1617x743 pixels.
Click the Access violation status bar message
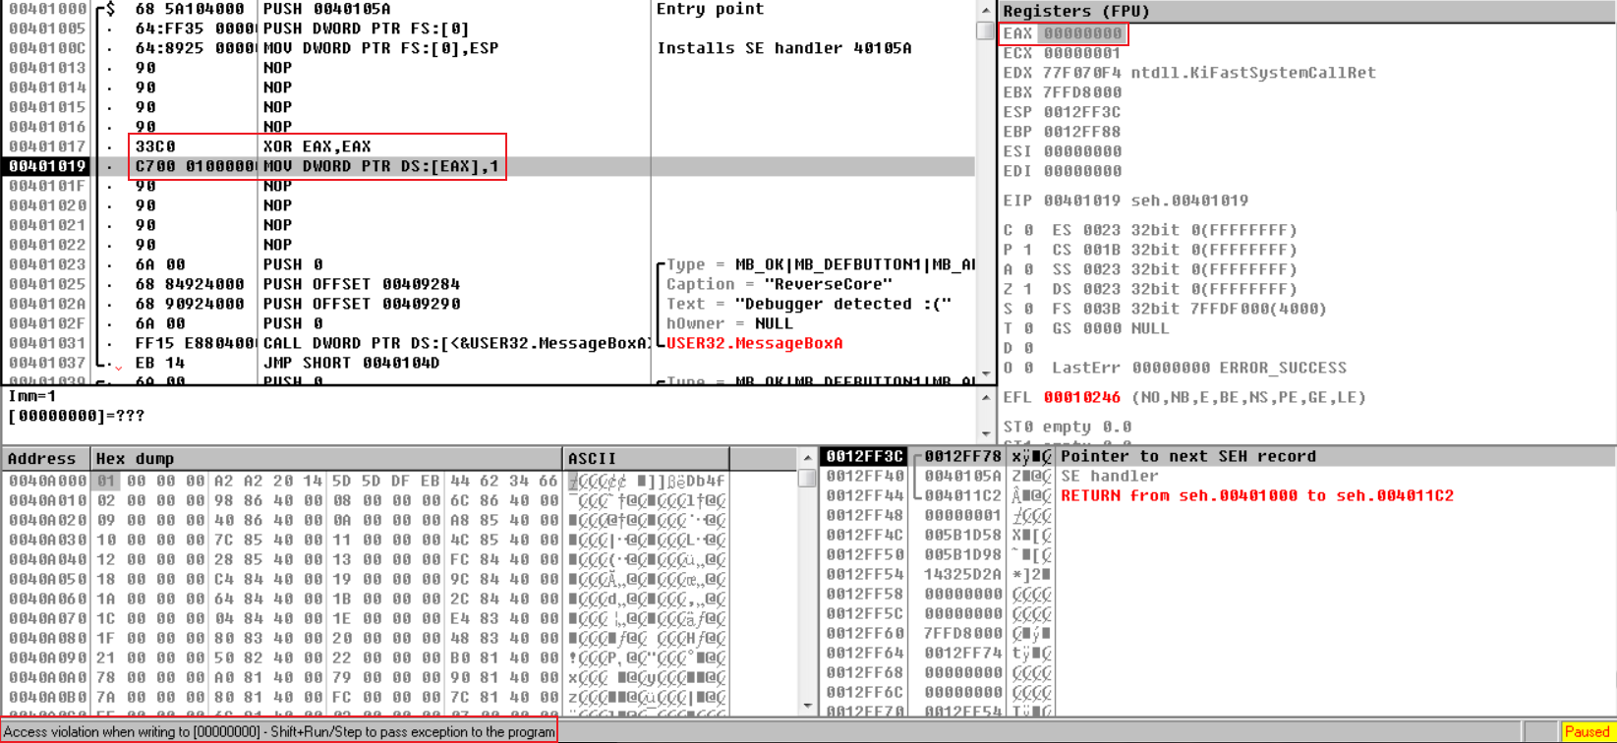click(x=279, y=731)
